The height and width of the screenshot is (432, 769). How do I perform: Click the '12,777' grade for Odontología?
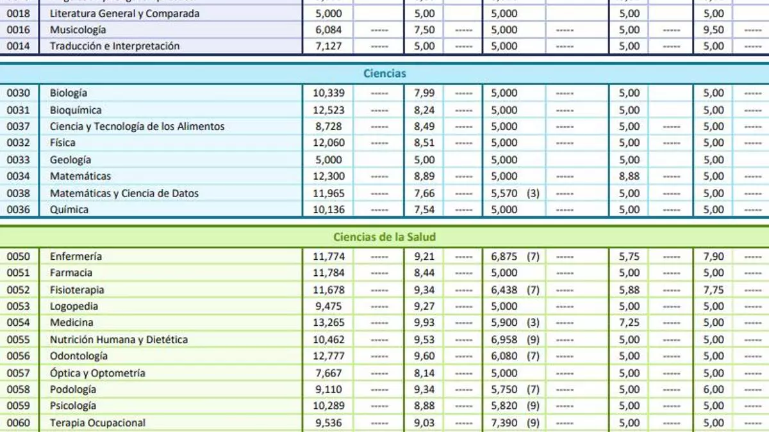point(329,356)
